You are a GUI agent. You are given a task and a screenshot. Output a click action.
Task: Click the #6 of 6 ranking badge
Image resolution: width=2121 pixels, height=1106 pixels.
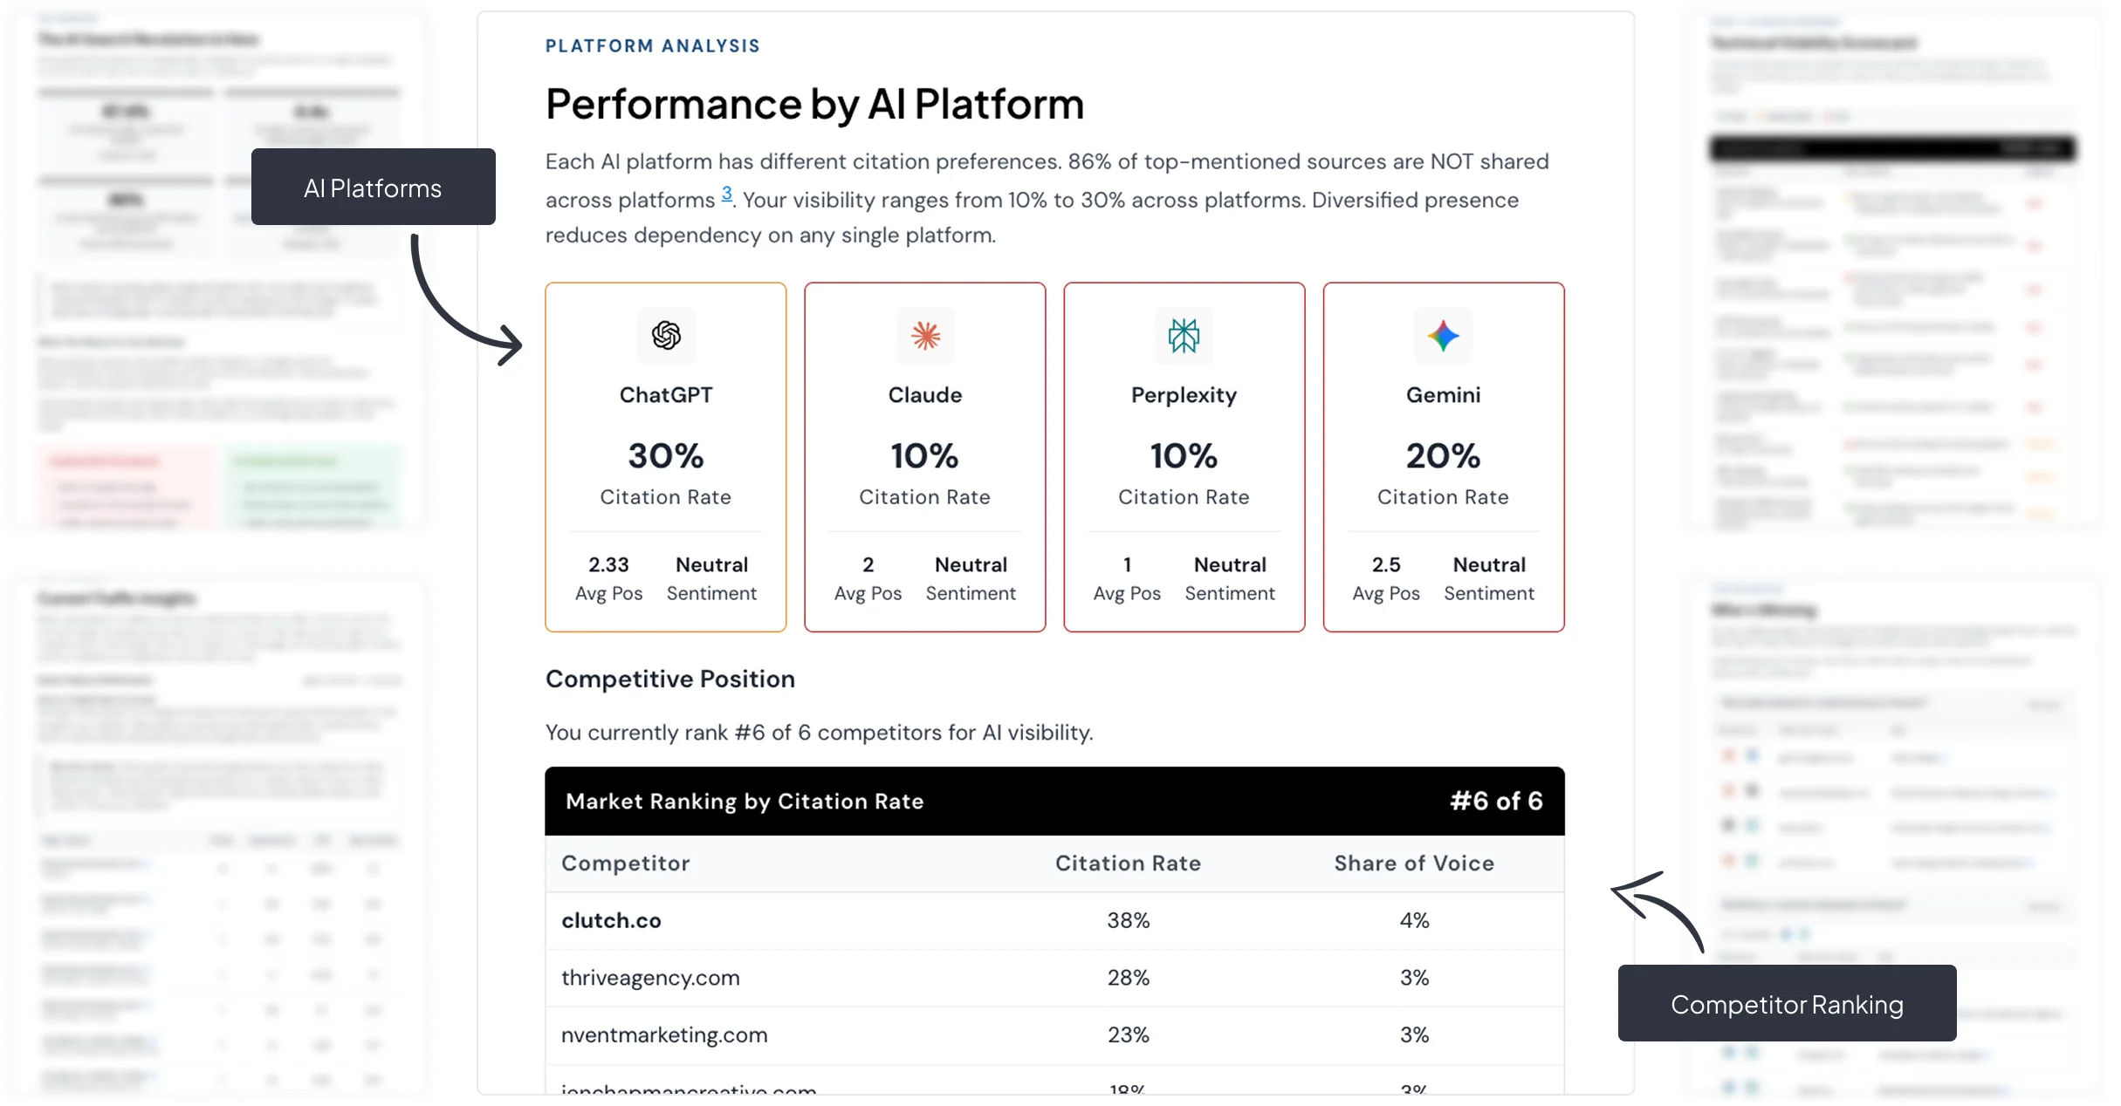[x=1496, y=801]
